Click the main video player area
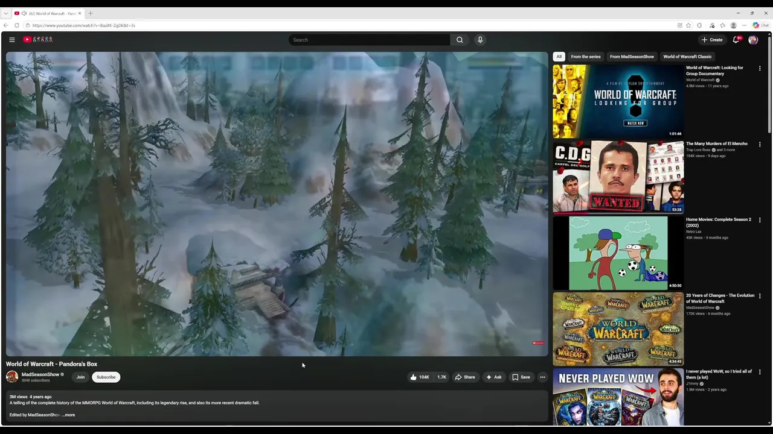This screenshot has height=434, width=773. pos(277,204)
